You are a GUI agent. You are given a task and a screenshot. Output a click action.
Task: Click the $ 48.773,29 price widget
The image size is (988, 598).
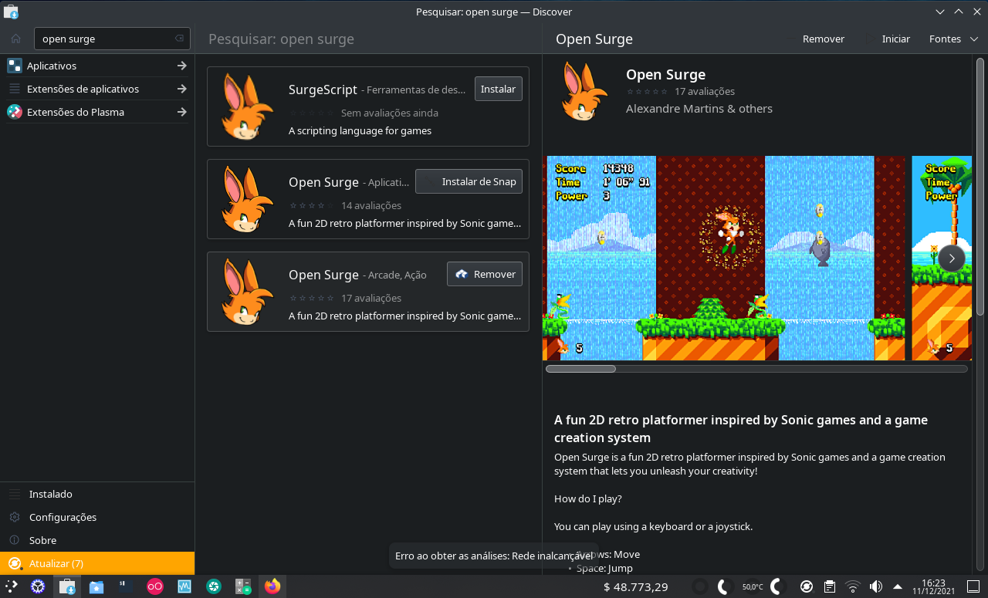[x=635, y=587]
